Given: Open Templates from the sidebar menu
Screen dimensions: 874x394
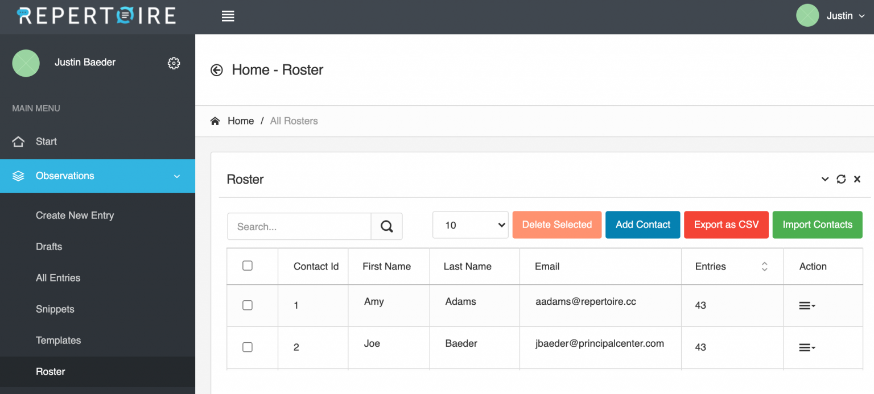Looking at the screenshot, I should point(58,340).
